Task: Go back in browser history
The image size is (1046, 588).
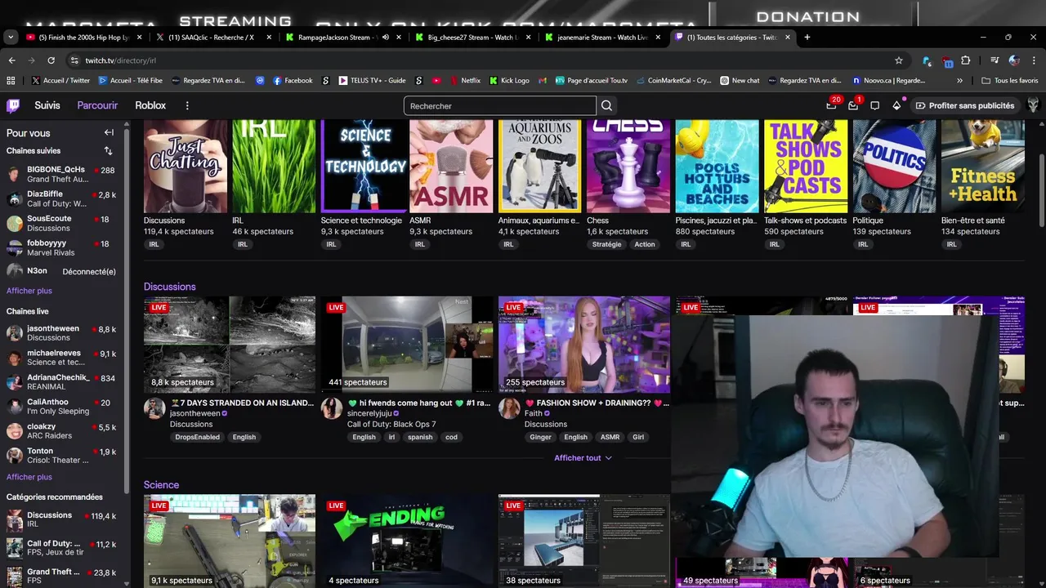Action: tap(11, 60)
